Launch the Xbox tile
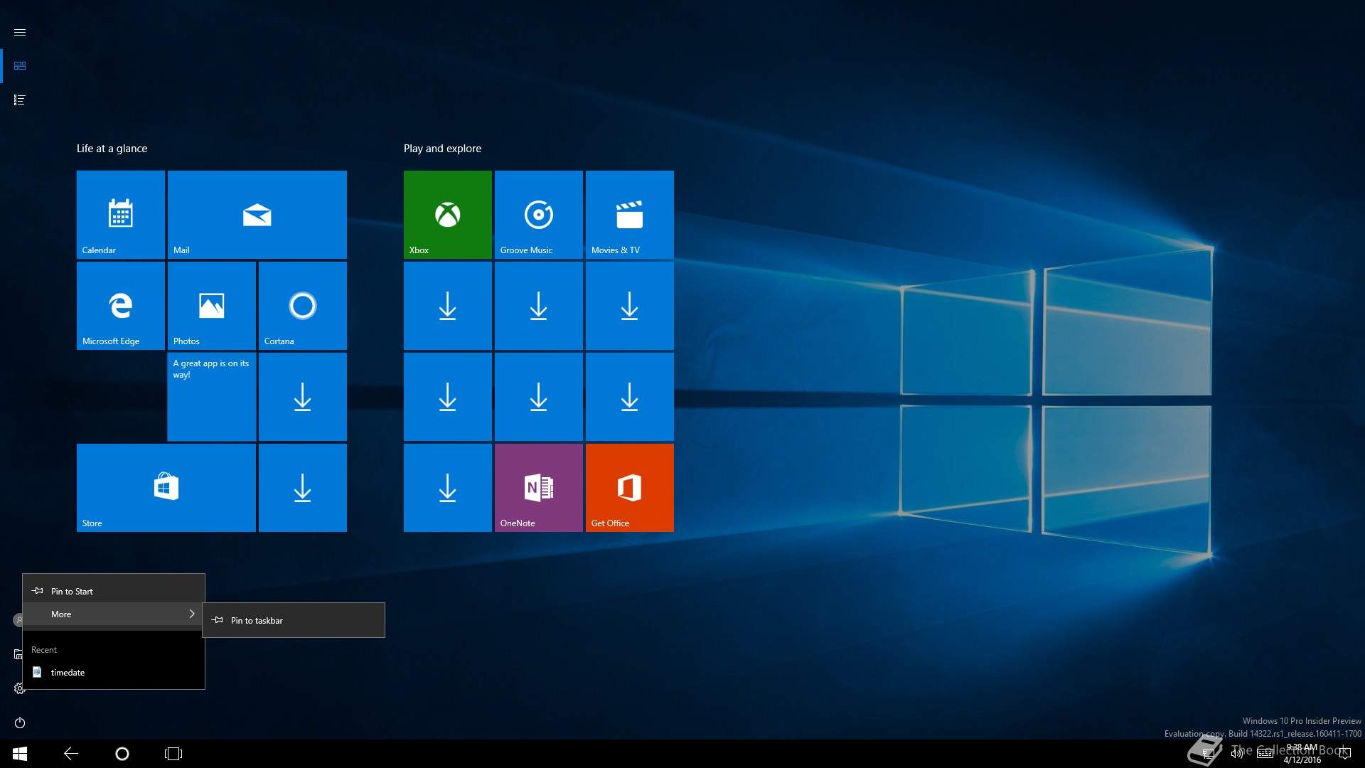Viewport: 1365px width, 768px height. 448,215
